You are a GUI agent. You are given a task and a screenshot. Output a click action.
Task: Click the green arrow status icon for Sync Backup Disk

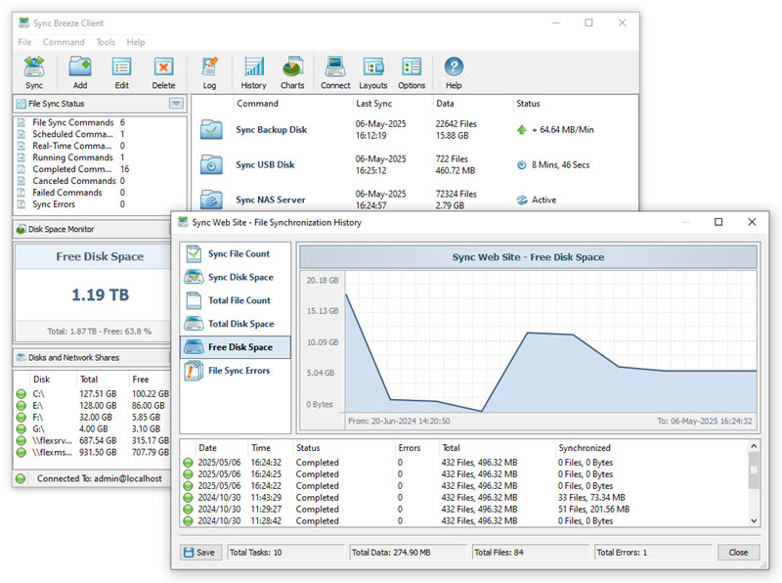click(522, 130)
